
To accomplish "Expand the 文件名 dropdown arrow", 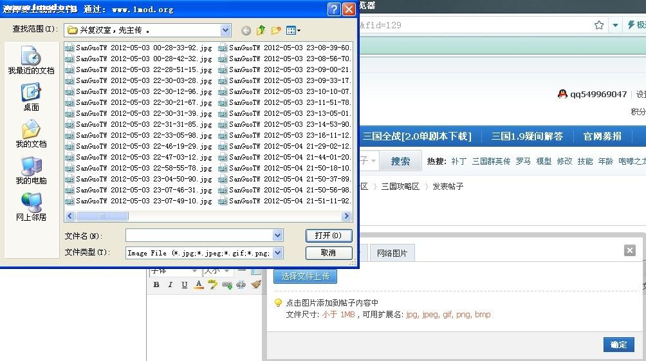I will [x=277, y=236].
